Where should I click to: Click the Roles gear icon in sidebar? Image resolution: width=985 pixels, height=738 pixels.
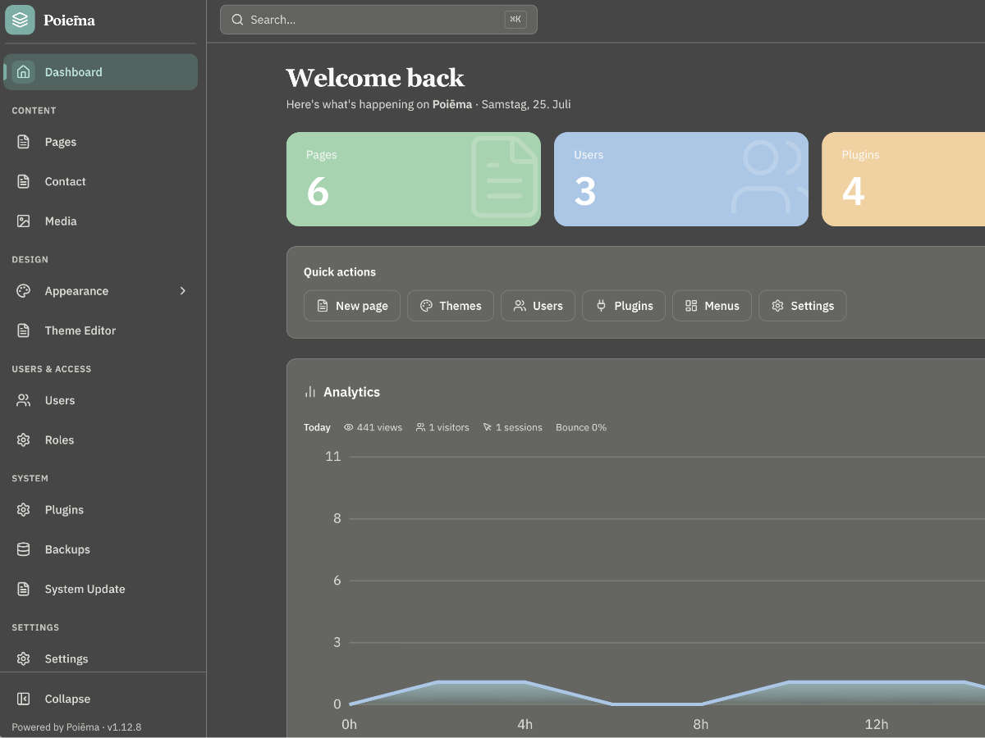pos(24,440)
